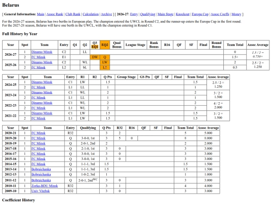The image size is (276, 207).
Task: Click Dinamo Minsk in the 2022-23 row
Action: pos(42,103)
